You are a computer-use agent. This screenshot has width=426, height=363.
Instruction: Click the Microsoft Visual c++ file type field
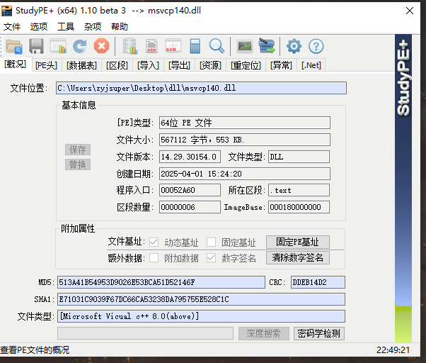pyautogui.click(x=201, y=316)
